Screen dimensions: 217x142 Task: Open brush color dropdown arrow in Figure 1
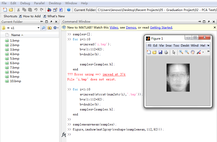(x=203, y=52)
